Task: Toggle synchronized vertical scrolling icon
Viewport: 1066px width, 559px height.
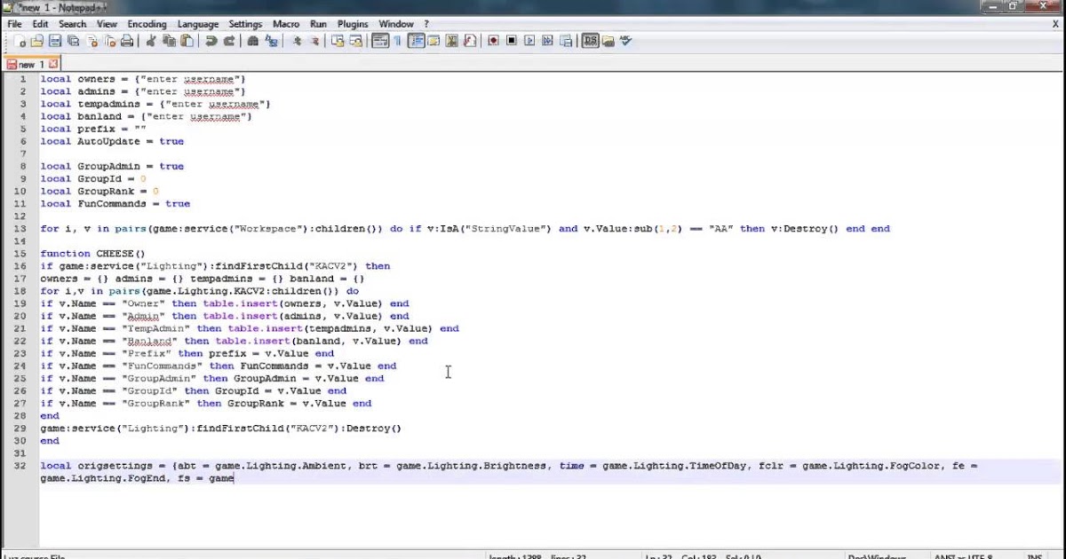Action: click(x=337, y=40)
